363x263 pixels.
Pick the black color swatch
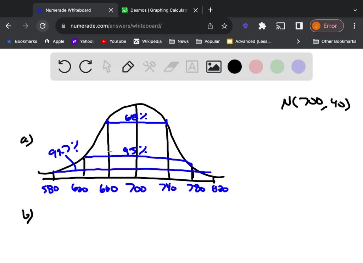click(x=235, y=67)
